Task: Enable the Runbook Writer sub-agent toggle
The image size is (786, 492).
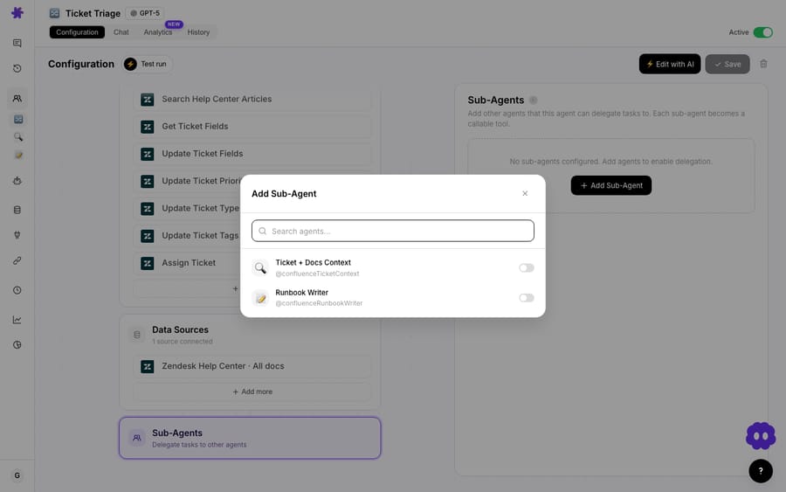Action: click(x=527, y=298)
